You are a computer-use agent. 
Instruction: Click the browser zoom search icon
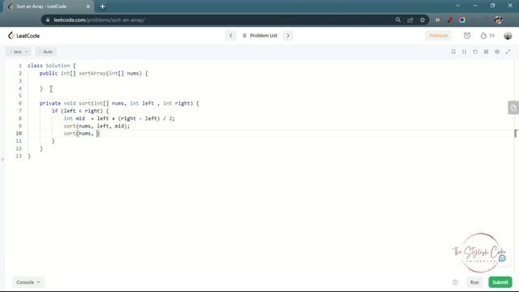[x=398, y=19]
